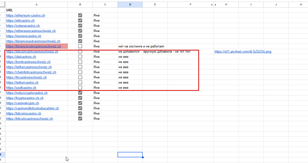Toggle the solanacasino.ch row checkbox
The height and width of the screenshot is (163, 308).
(80, 26)
